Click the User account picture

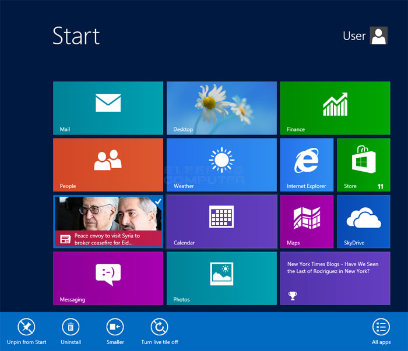click(379, 36)
